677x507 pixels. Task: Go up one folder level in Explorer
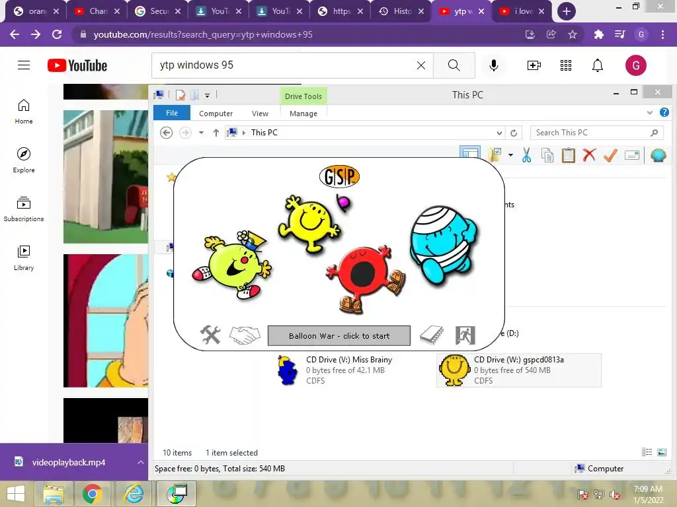click(216, 133)
